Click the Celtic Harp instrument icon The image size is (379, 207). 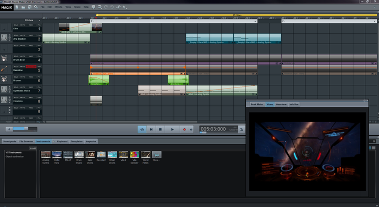tap(57, 155)
